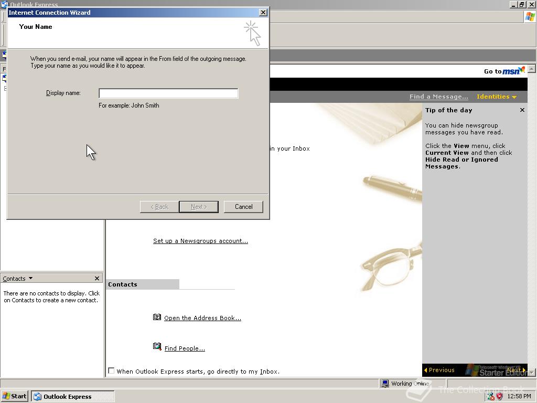Expand the Identities dropdown menu
The width and height of the screenshot is (537, 403).
tap(496, 97)
